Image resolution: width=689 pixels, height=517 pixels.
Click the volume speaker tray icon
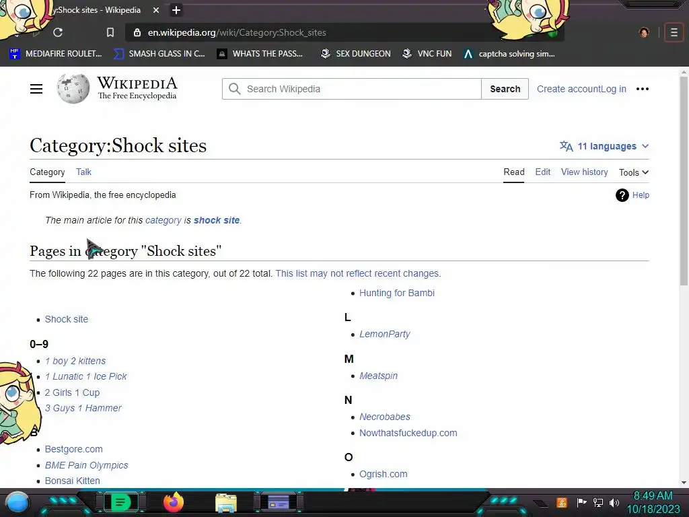[x=614, y=502]
